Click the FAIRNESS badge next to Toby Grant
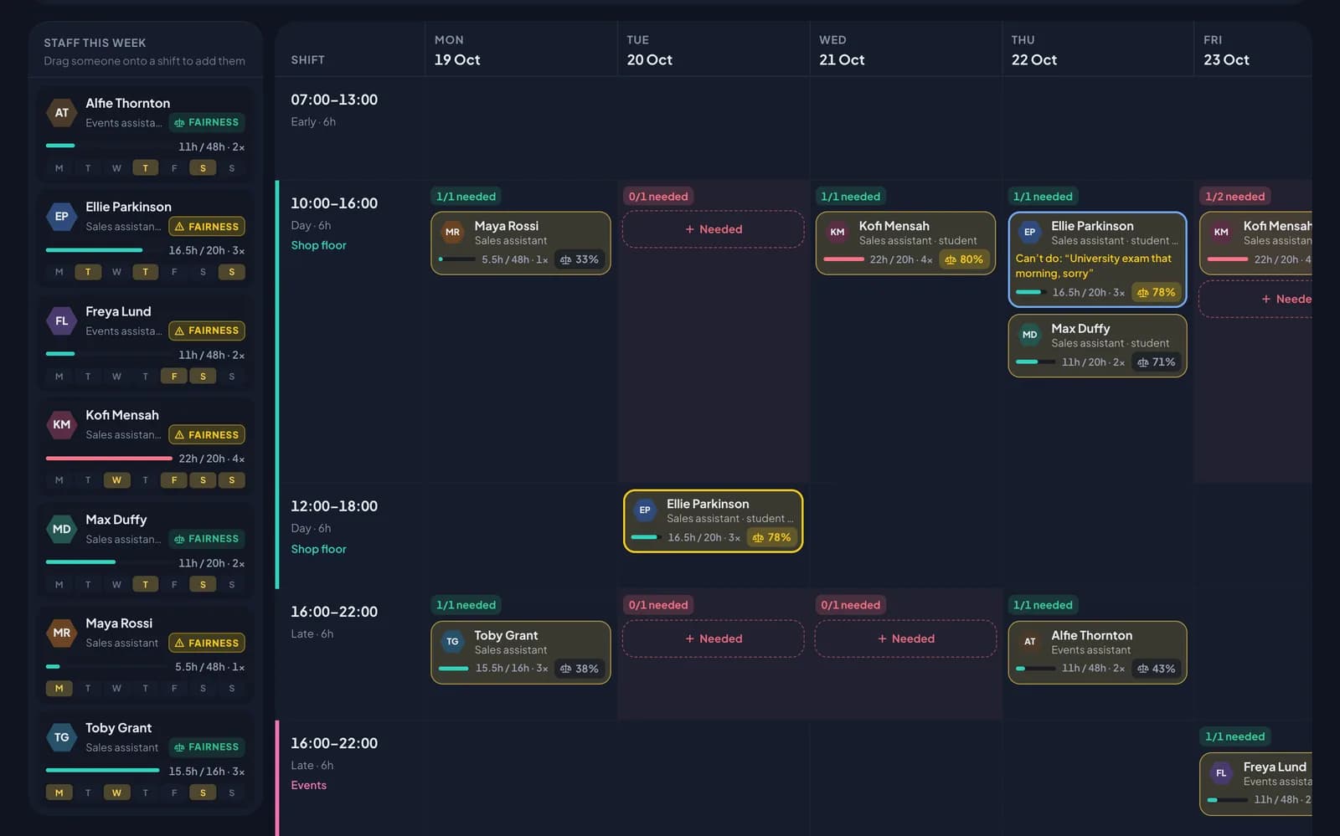 click(207, 747)
